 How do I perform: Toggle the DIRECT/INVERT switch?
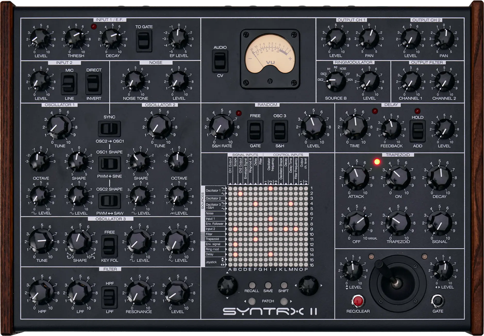[93, 84]
